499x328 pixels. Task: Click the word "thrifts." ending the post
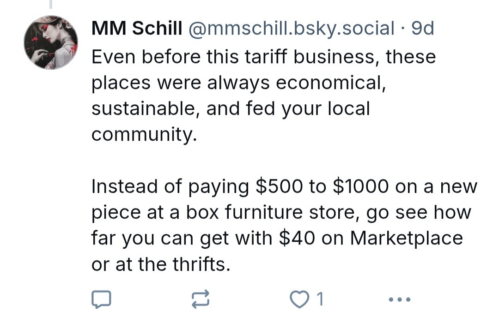201,264
